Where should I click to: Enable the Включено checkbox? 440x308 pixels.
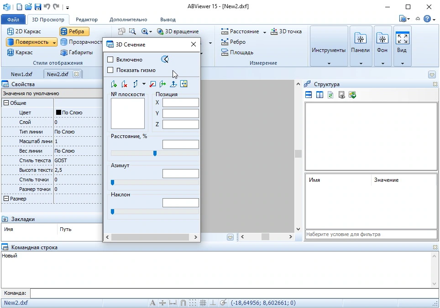110,59
